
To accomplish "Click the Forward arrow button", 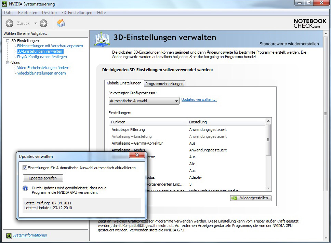I will [43, 23].
